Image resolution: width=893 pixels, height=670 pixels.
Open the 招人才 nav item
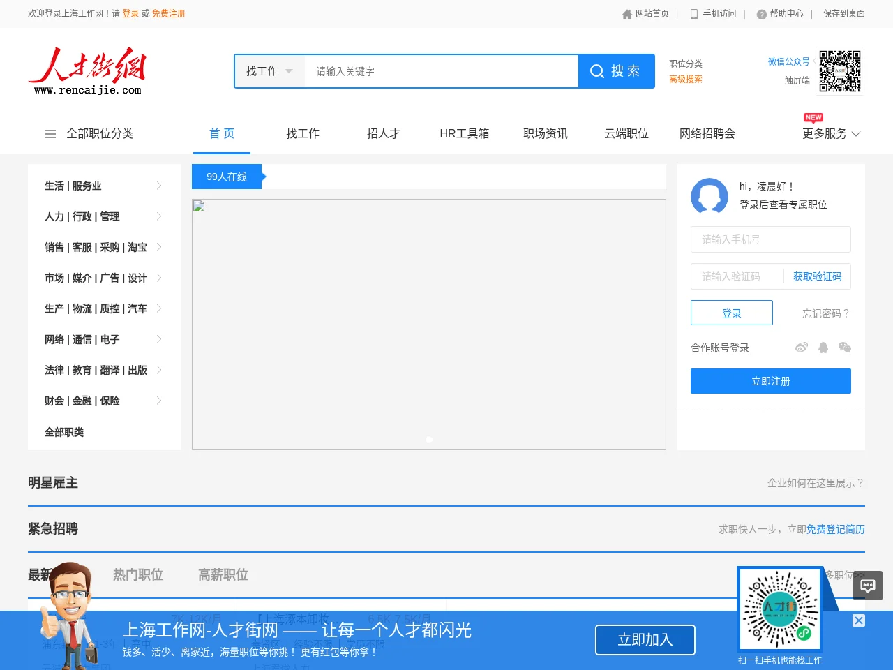384,134
